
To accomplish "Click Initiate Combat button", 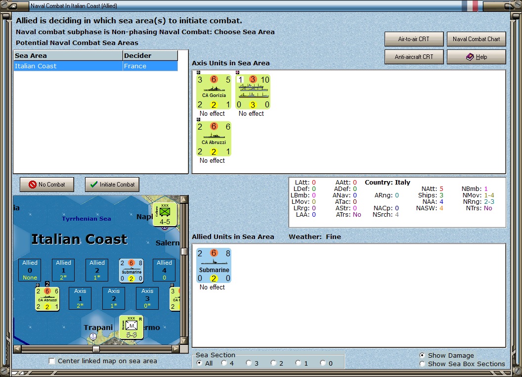I will [112, 185].
